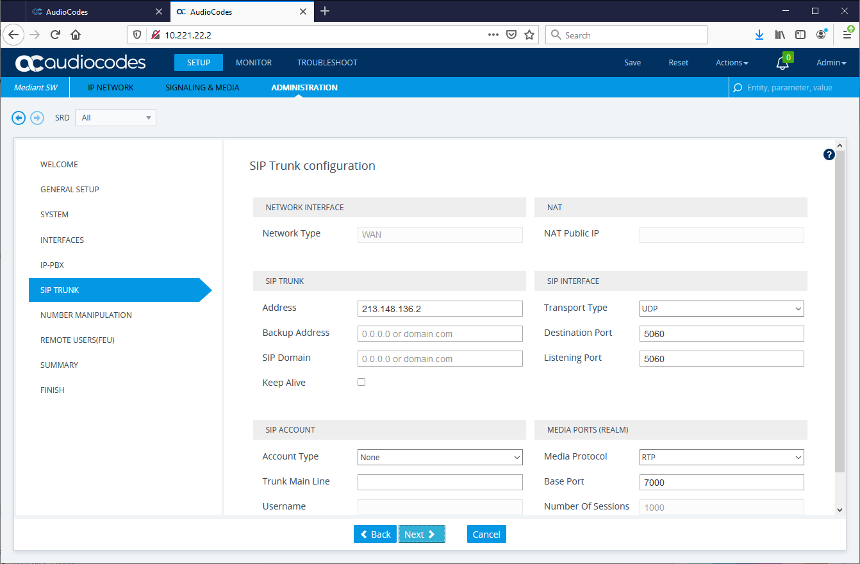Bookmark this page with the star icon

pyautogui.click(x=529, y=35)
